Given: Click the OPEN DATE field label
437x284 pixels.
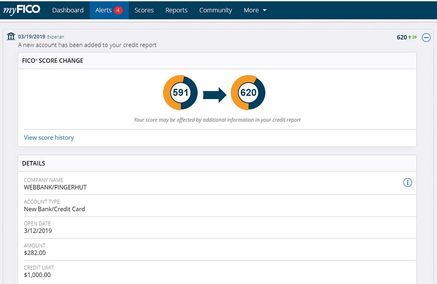Looking at the screenshot, I should (38, 223).
